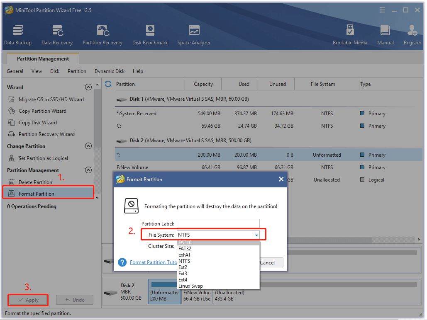Refresh the partition list
The height and width of the screenshot is (320, 427).
click(x=108, y=84)
